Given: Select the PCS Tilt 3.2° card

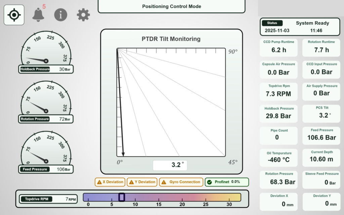Looking at the screenshot, I should tap(321, 114).
